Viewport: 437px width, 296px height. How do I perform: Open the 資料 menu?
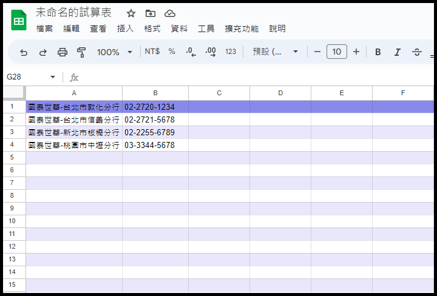pos(179,29)
